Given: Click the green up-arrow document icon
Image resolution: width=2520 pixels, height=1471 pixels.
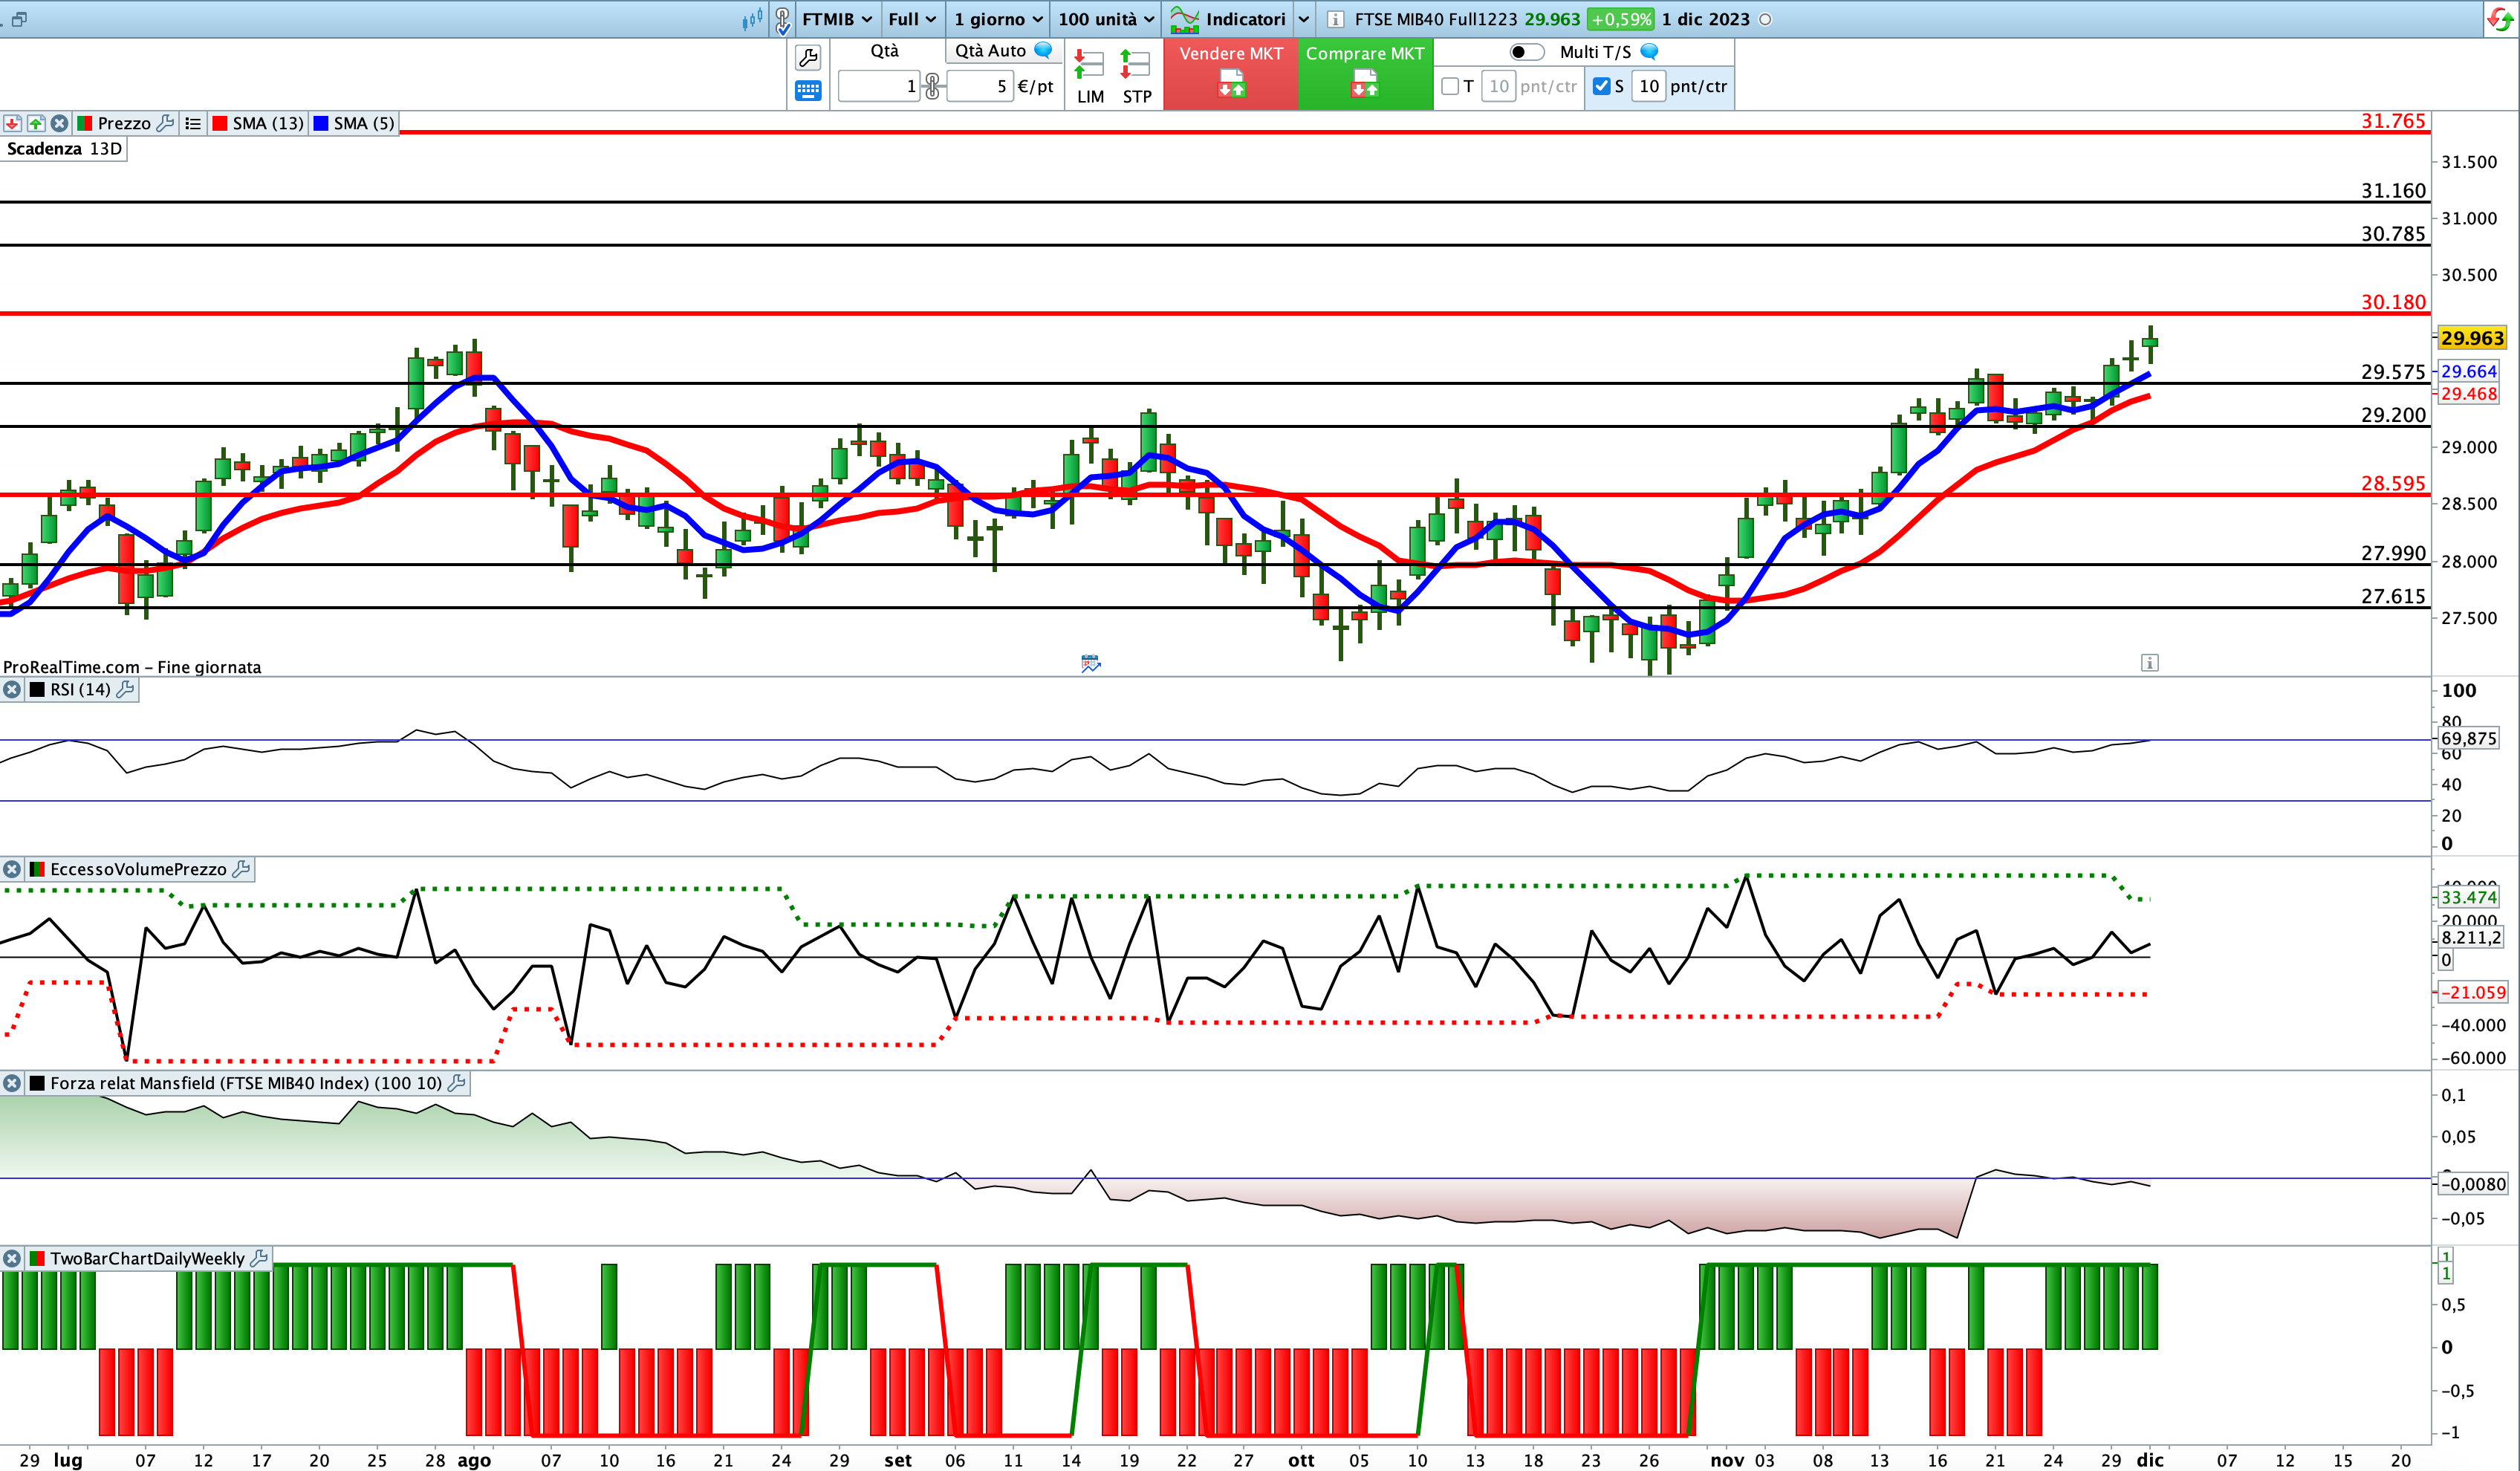Looking at the screenshot, I should (36, 123).
